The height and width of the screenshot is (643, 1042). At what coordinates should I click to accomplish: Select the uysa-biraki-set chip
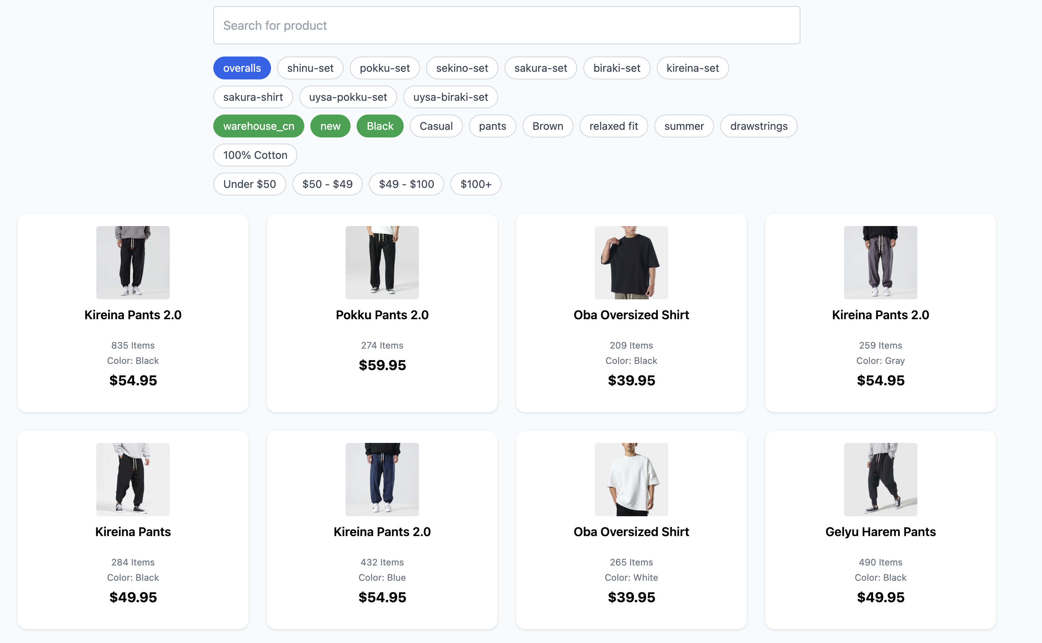[450, 97]
